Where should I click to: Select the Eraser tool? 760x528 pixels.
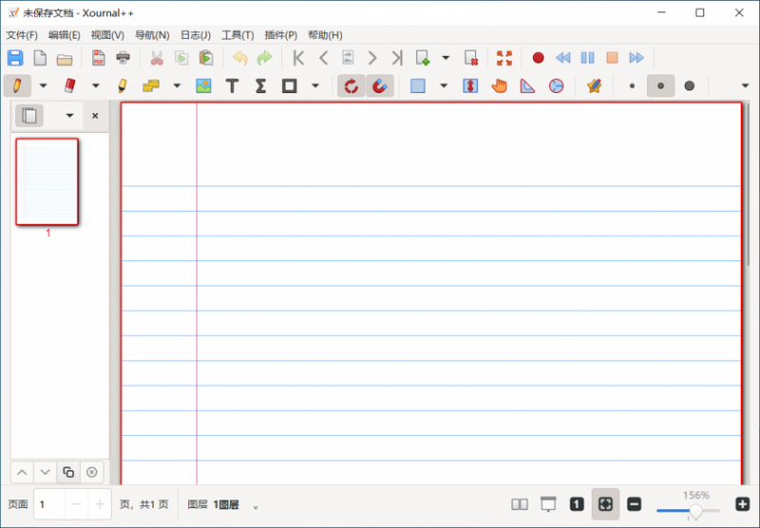point(69,85)
